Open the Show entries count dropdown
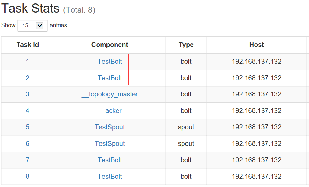309x187 pixels. pyautogui.click(x=32, y=26)
